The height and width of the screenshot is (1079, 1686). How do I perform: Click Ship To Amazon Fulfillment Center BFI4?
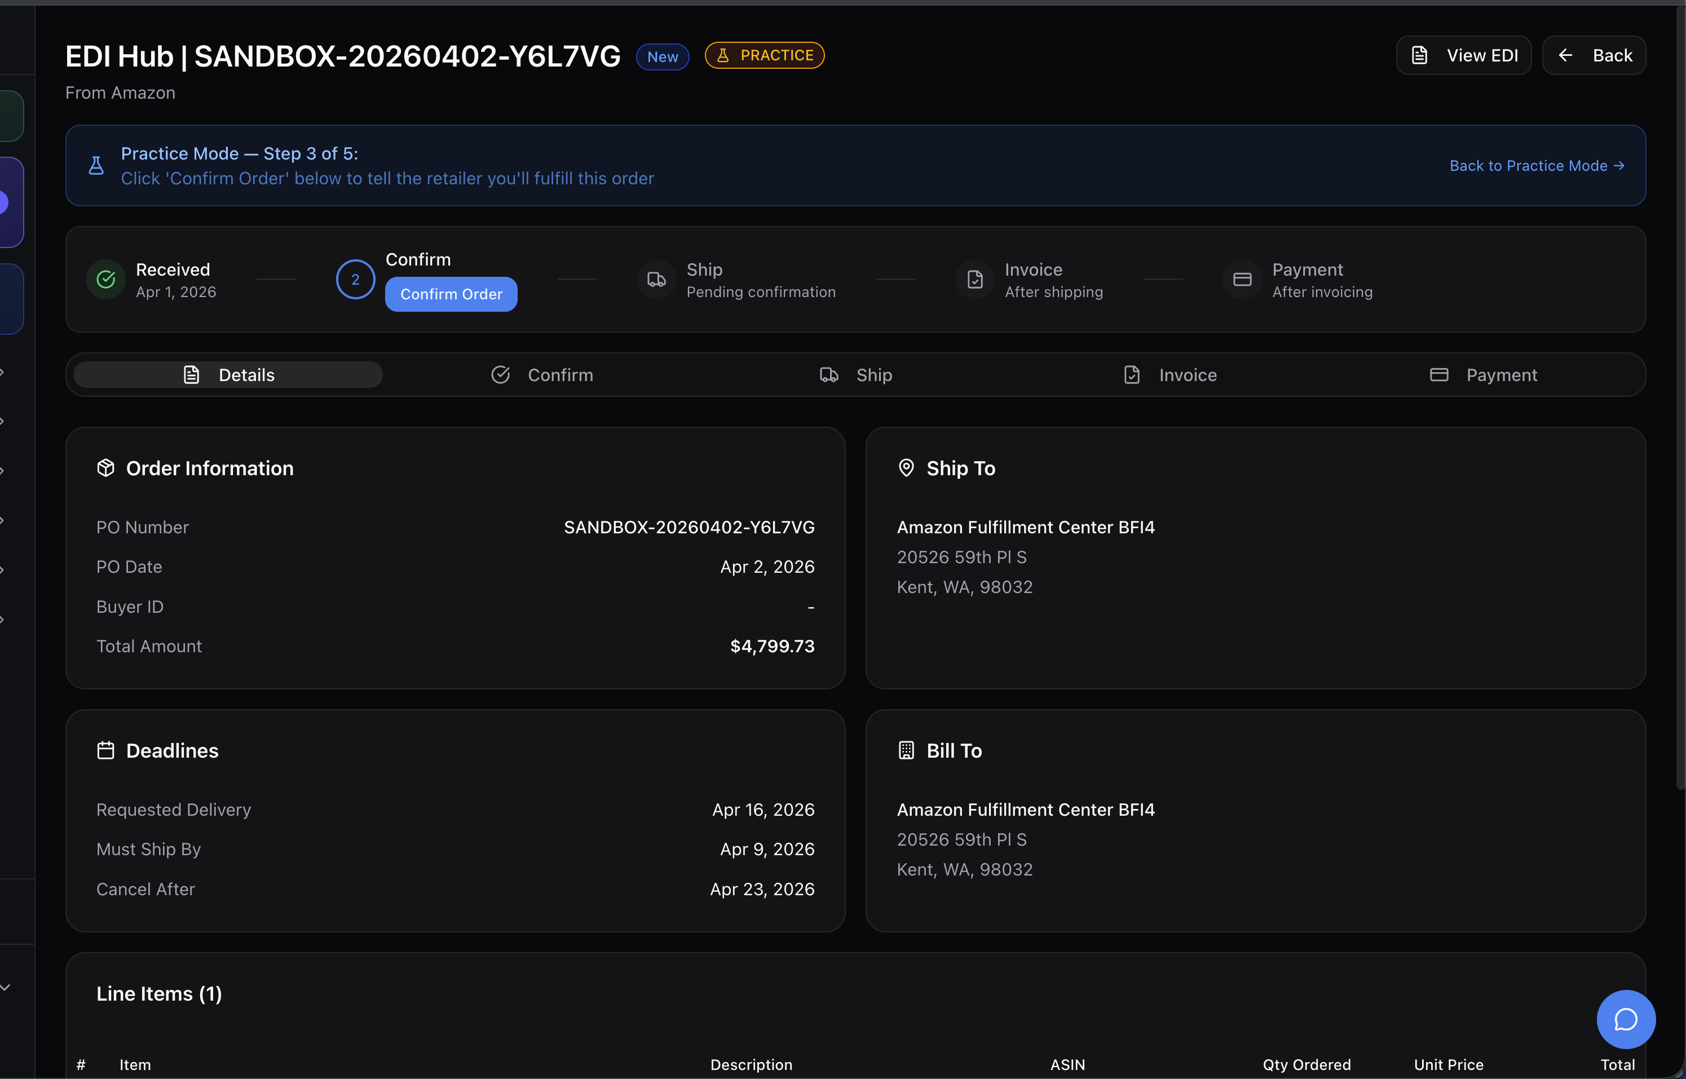point(1026,527)
